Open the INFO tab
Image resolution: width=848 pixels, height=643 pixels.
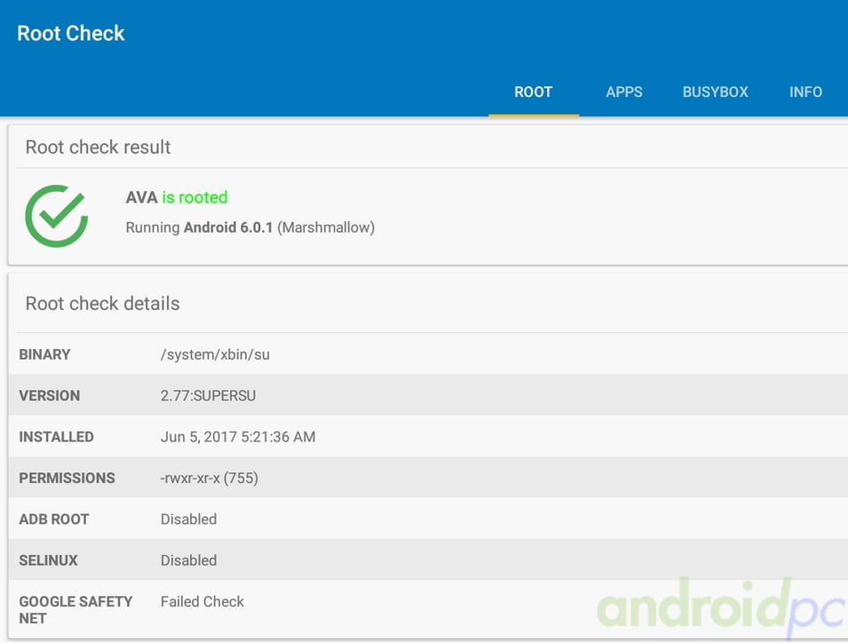(x=805, y=92)
